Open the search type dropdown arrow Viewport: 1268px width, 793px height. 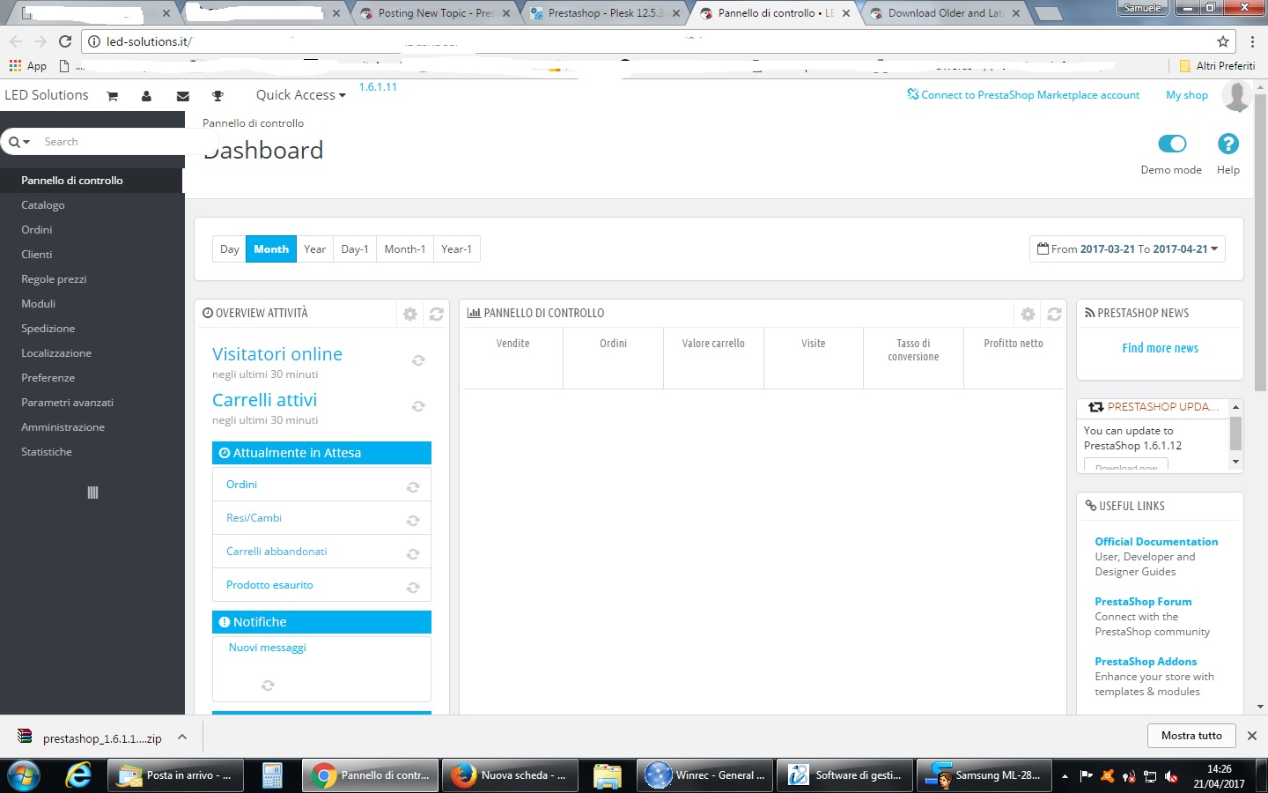(x=19, y=142)
